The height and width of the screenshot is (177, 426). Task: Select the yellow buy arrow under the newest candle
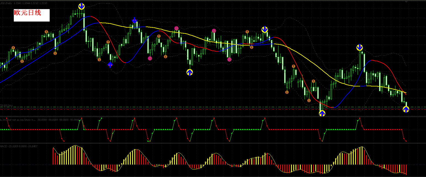[406, 109]
